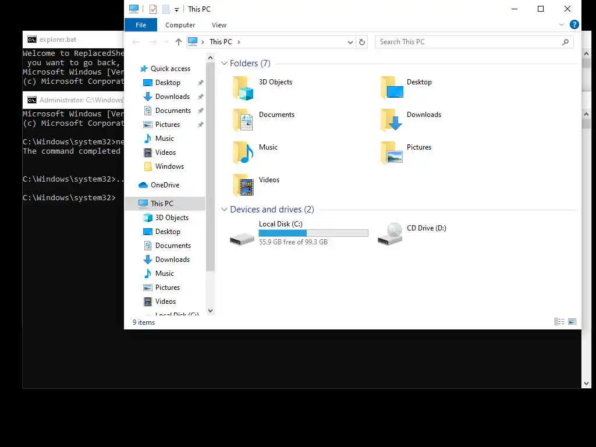Click the navigation pane scrollbar thumb
Screen dimensions: 596x447
click(x=210, y=167)
